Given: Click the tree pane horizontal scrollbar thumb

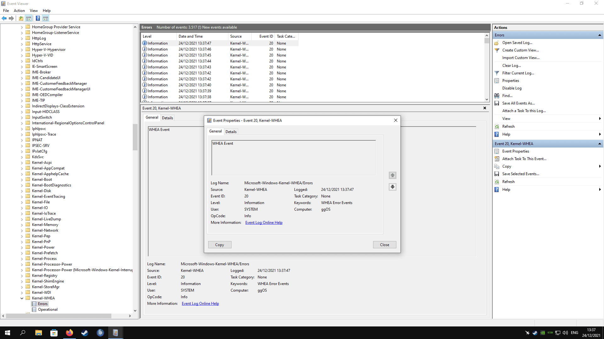Looking at the screenshot, I should tap(59, 316).
